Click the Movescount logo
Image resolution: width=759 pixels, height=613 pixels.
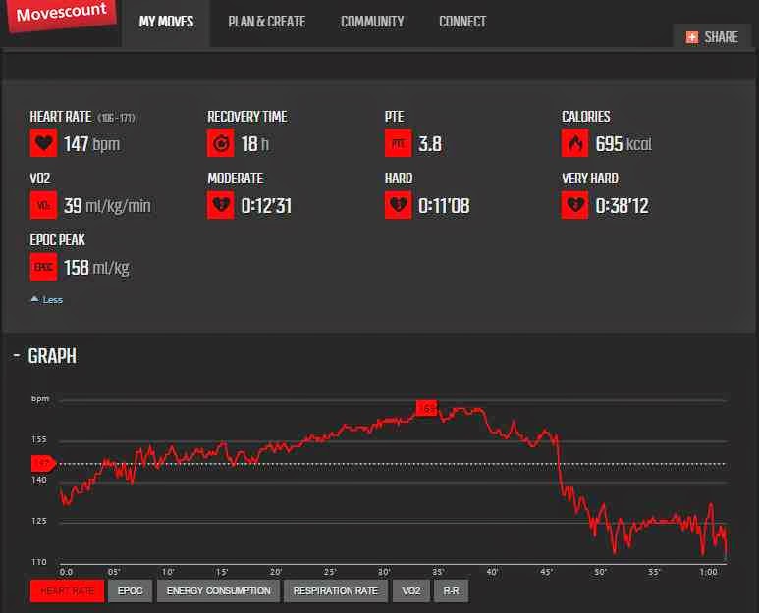[62, 14]
